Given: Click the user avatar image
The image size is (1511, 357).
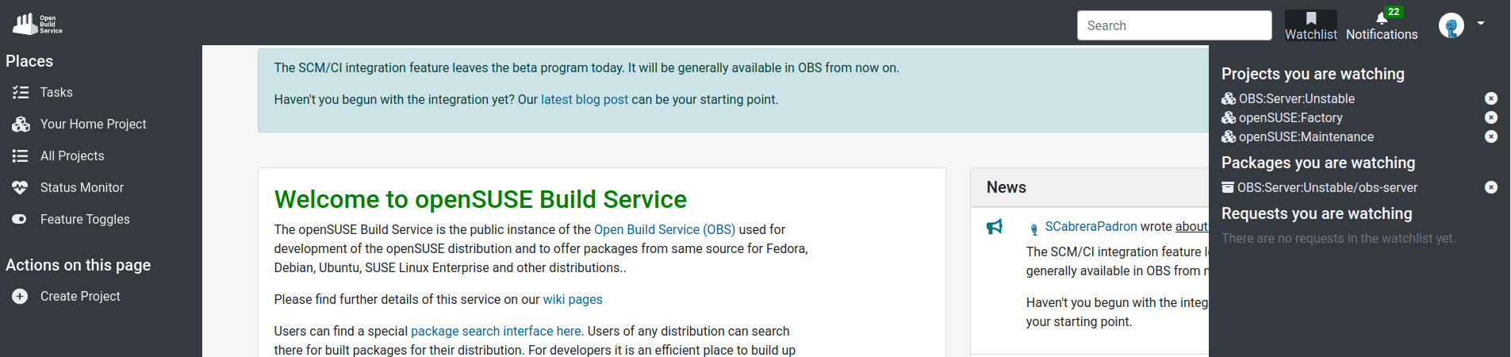Looking at the screenshot, I should pos(1451,25).
